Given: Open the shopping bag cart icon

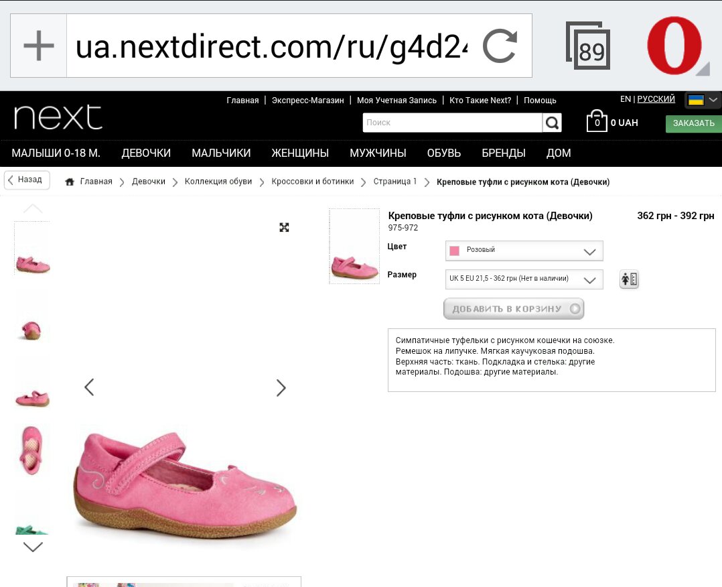Looking at the screenshot, I should 596,121.
